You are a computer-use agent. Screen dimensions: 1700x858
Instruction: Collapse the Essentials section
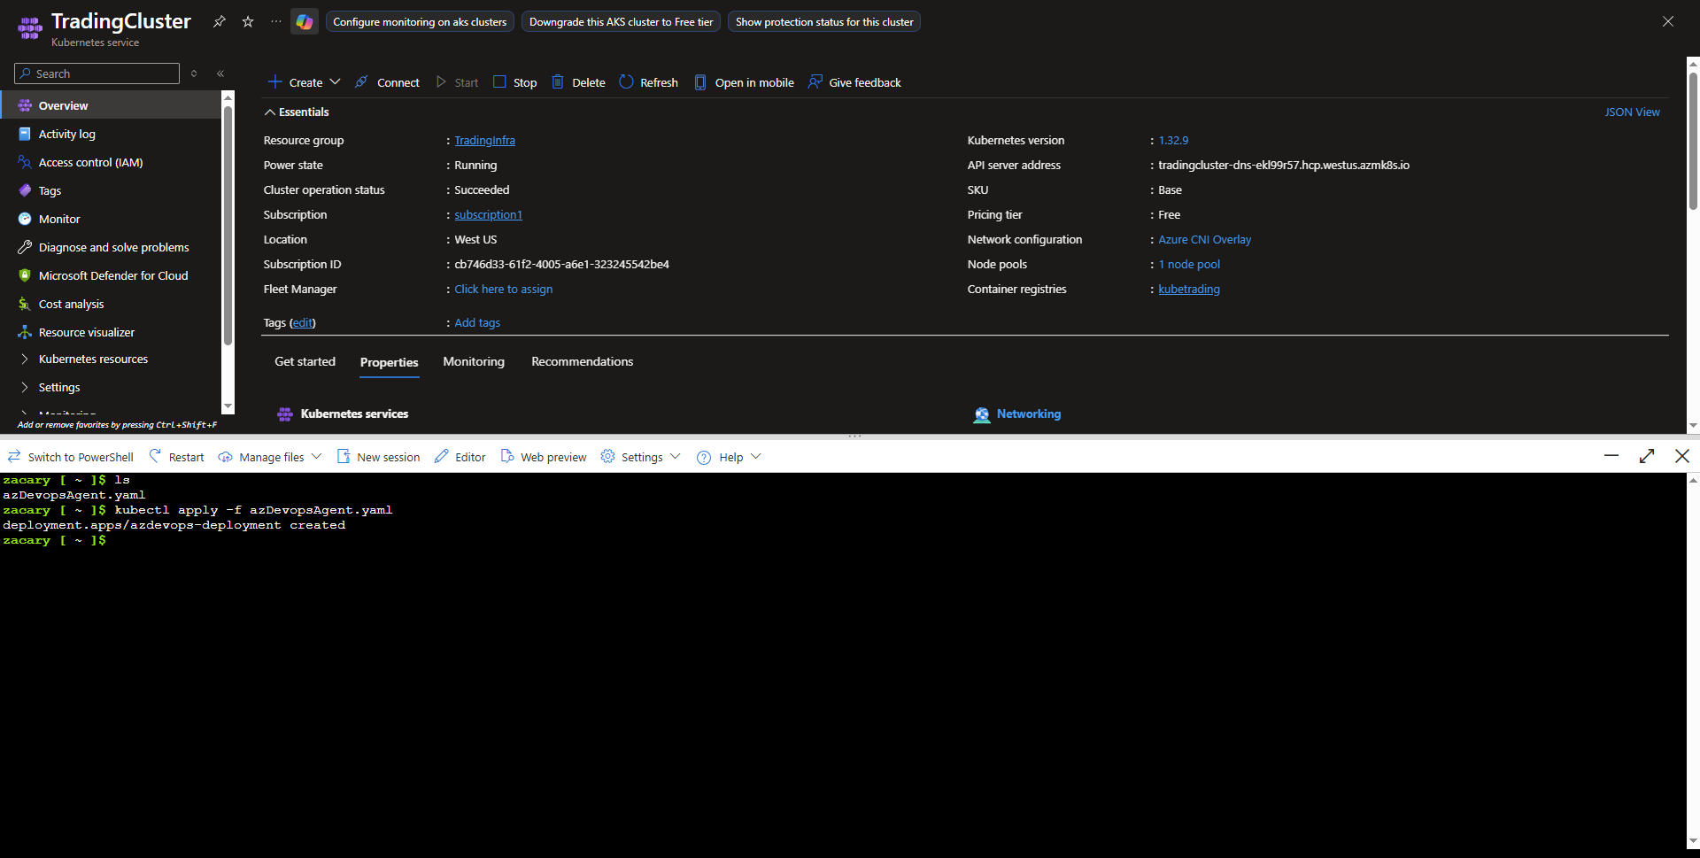(x=270, y=112)
